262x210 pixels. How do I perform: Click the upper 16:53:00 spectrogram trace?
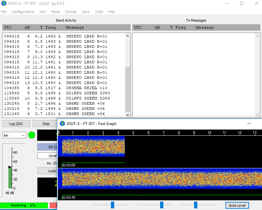[92, 146]
